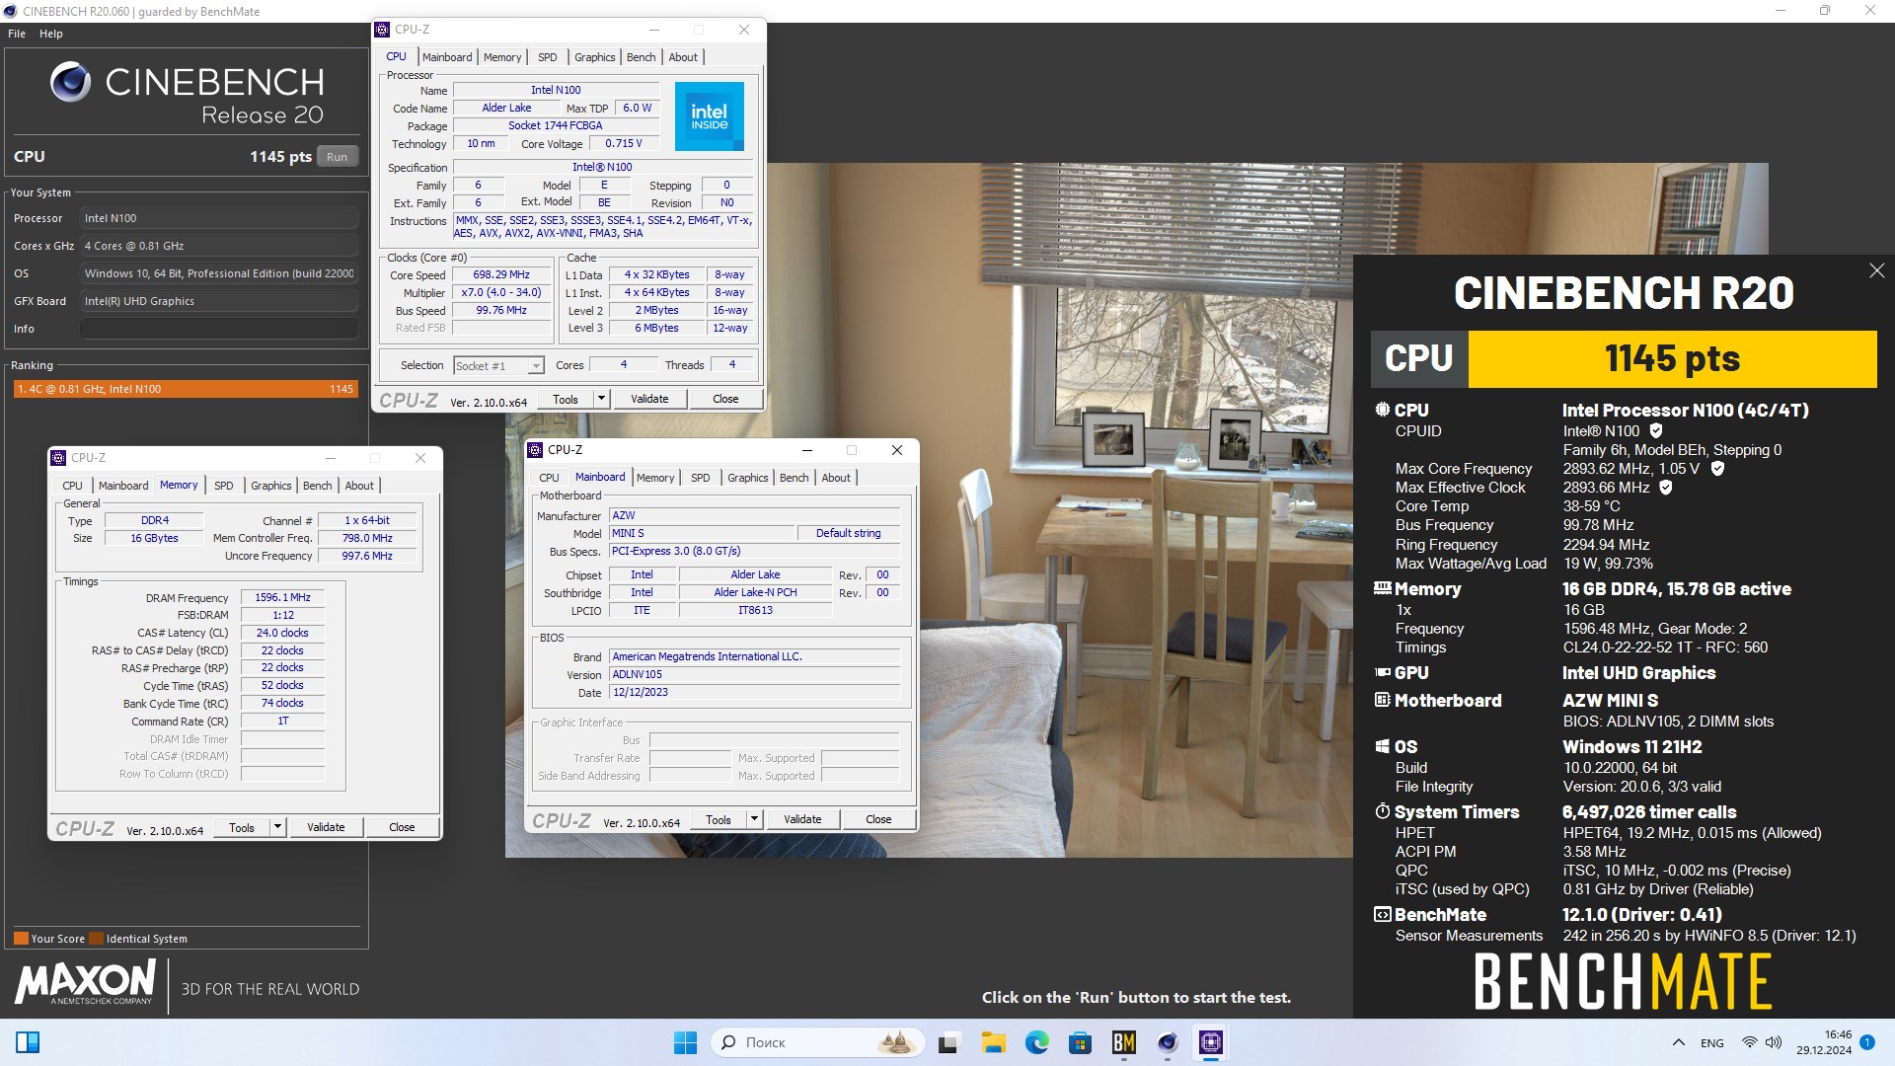Run the Cinebench CPU test

pyautogui.click(x=338, y=157)
